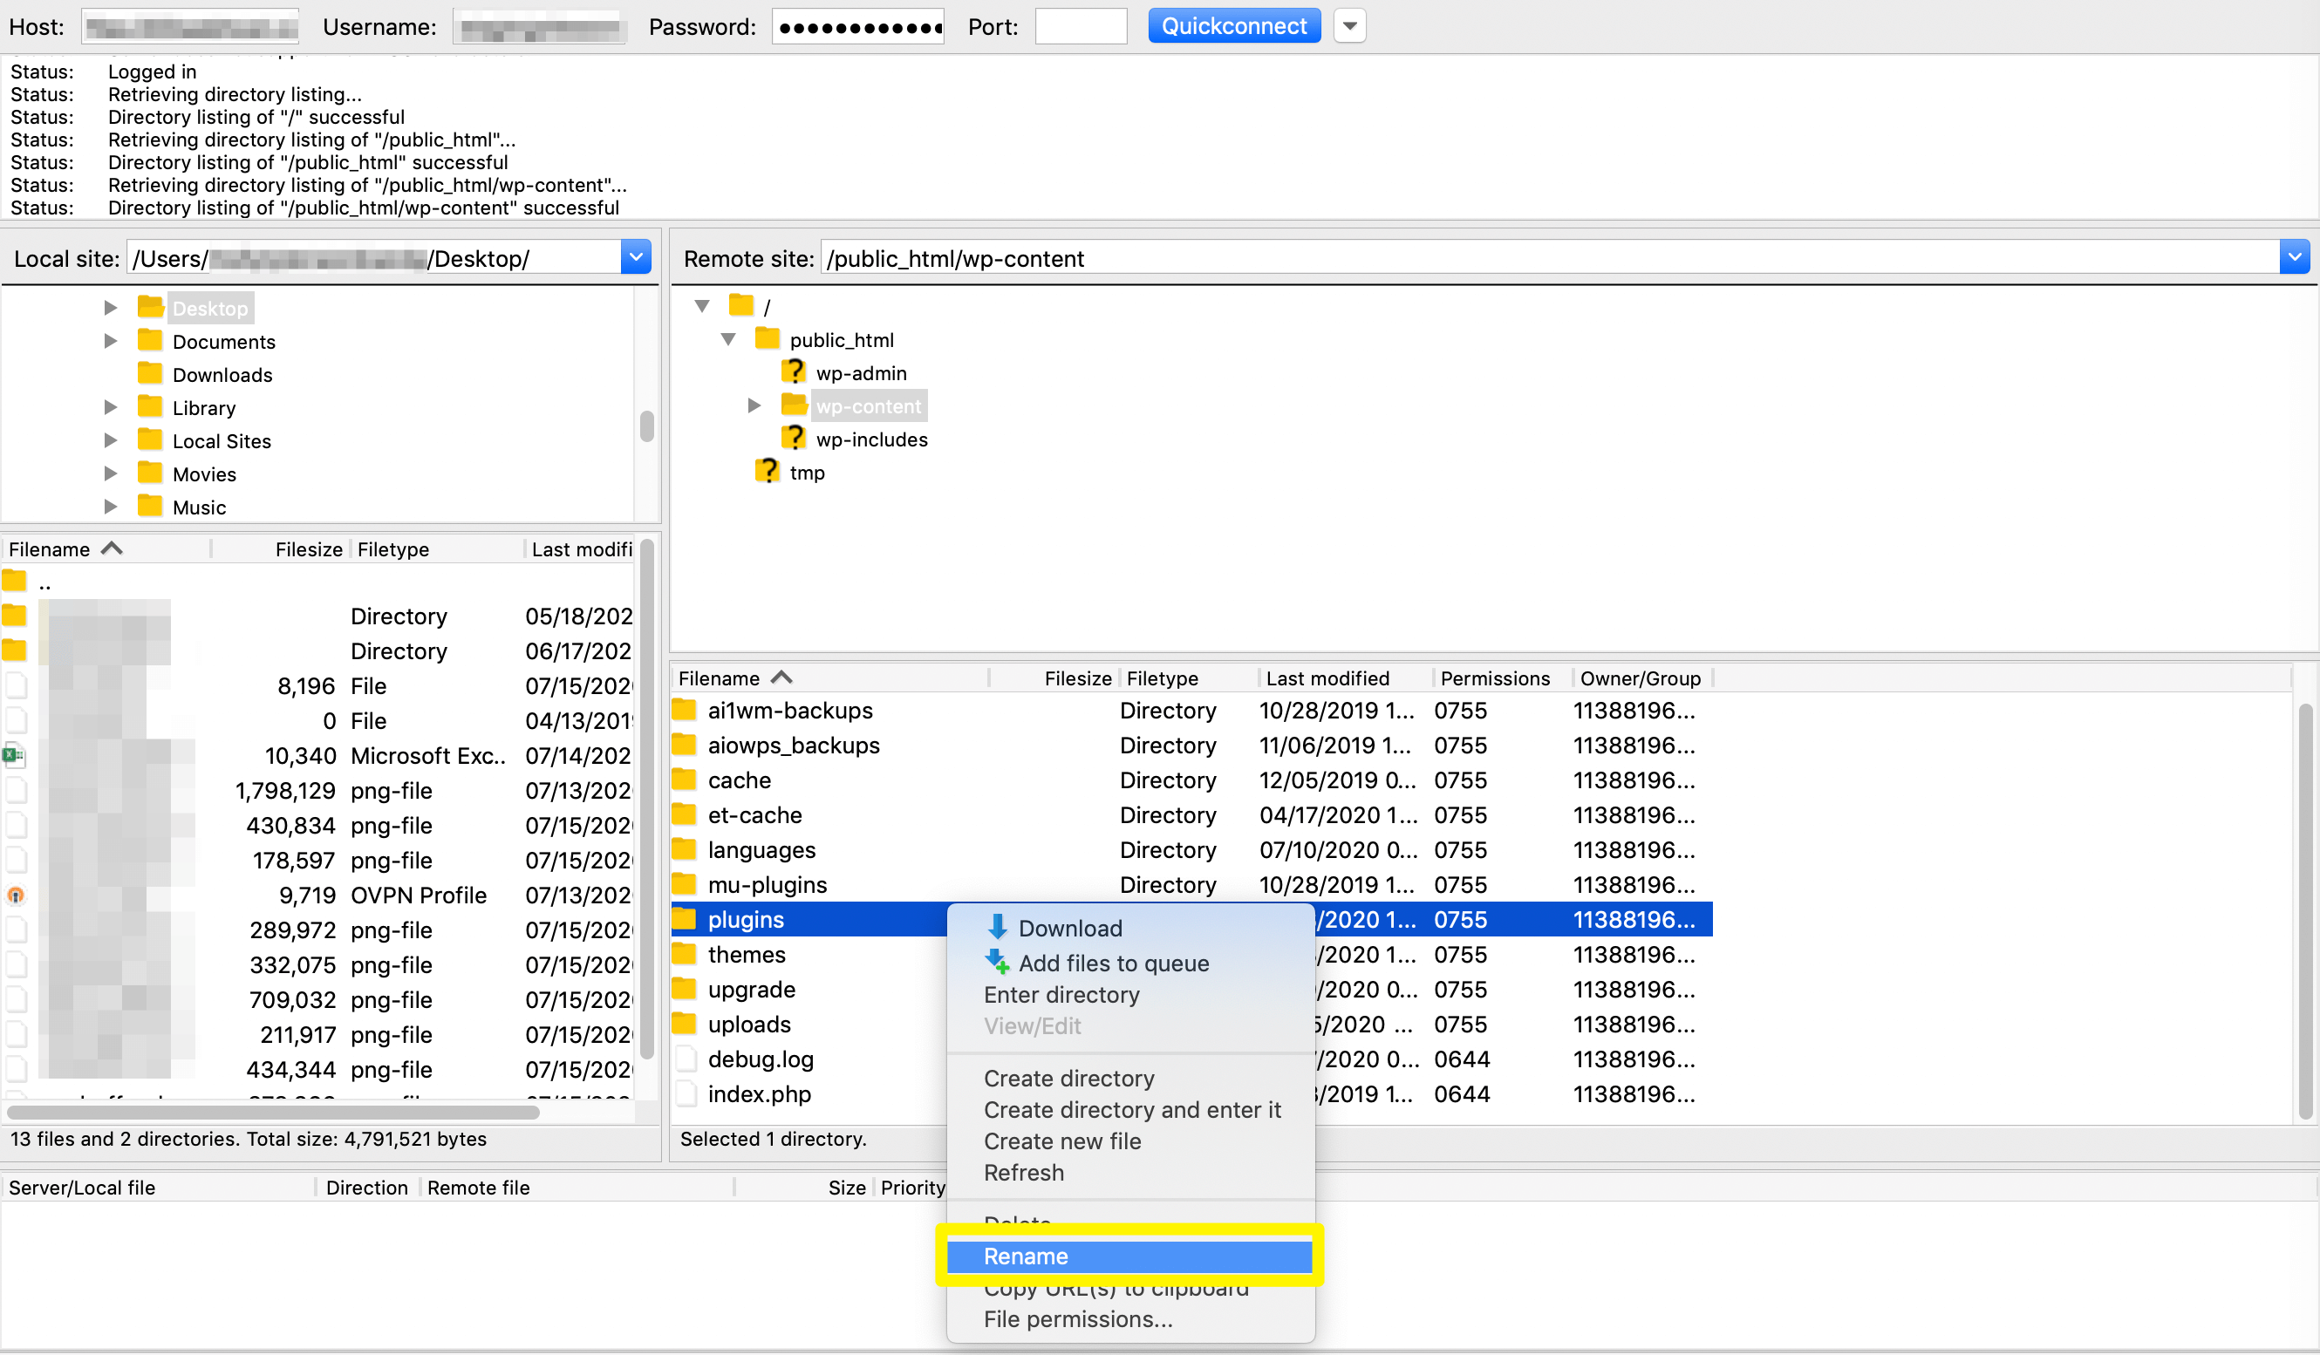Click the Quickconnect button

1233,26
